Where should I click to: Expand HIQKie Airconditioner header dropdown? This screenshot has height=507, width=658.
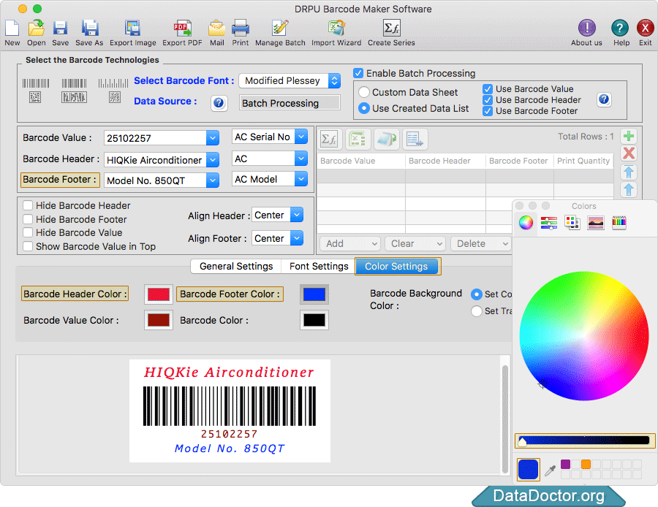point(213,160)
